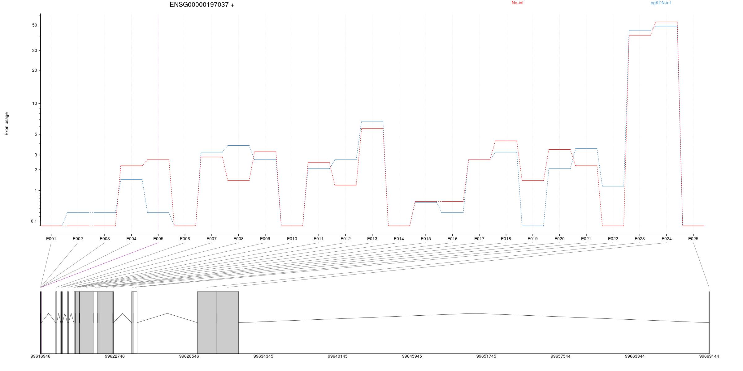Click genomic coordinate 99622746
This screenshot has height=371, width=743.
click(x=115, y=356)
